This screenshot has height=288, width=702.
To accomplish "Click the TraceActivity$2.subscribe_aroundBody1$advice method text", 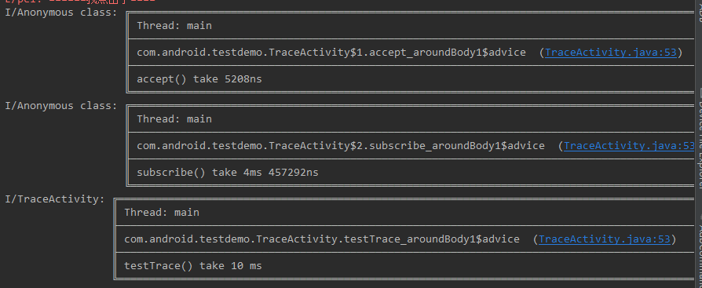I will 341,146.
